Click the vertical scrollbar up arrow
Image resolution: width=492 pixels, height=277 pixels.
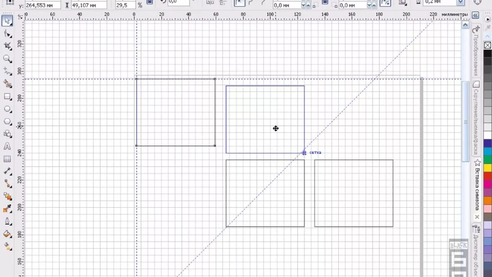pyautogui.click(x=465, y=25)
